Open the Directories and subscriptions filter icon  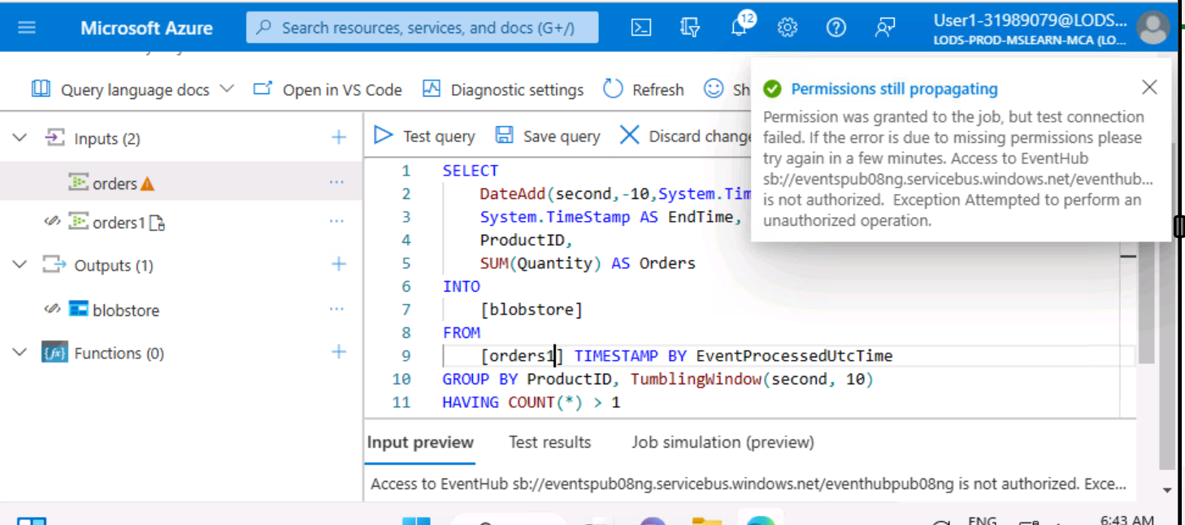[689, 28]
